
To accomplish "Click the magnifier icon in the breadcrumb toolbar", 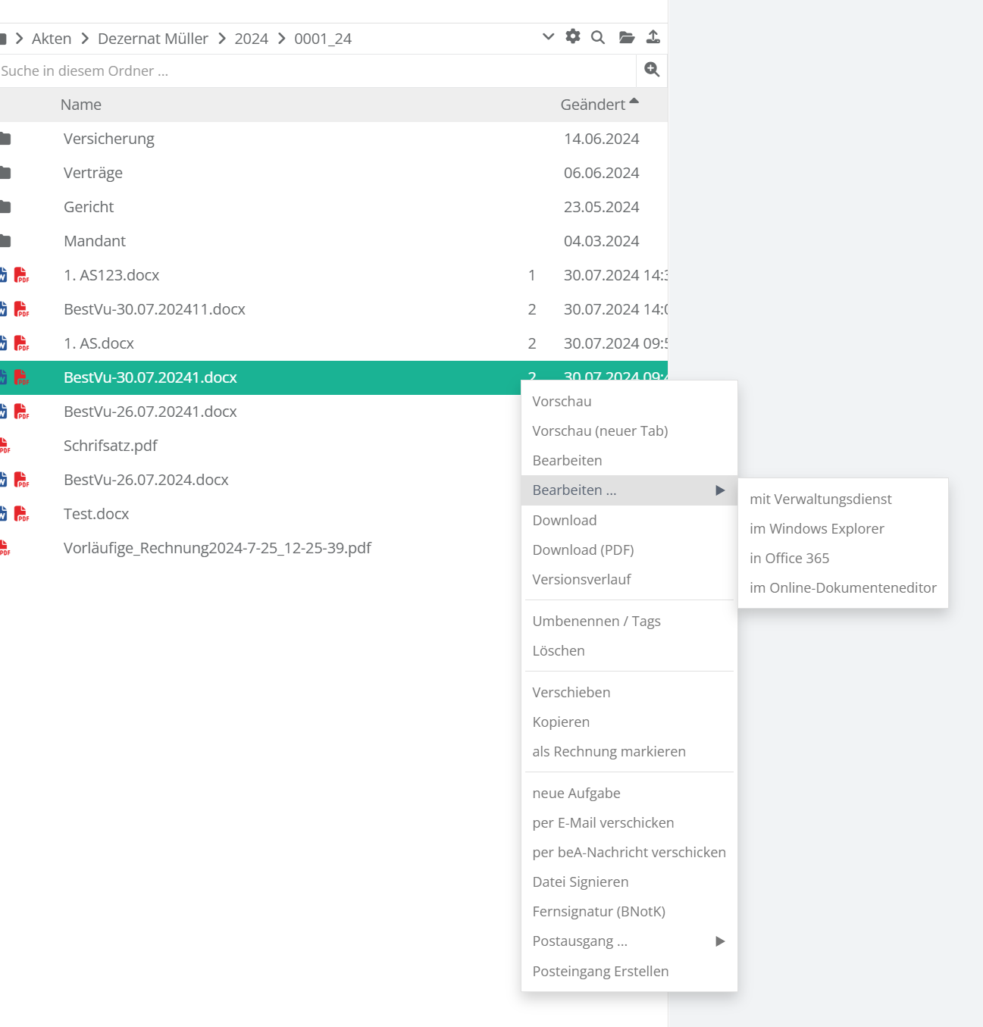I will (598, 37).
